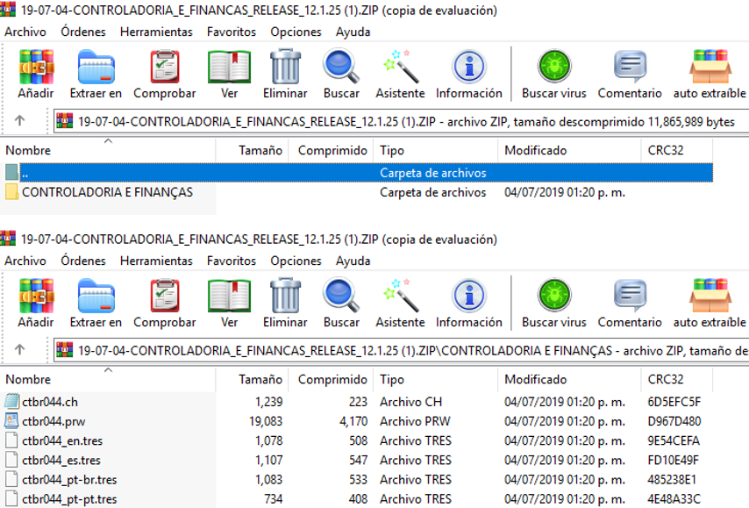Sort by Modificado column in the top window
Screen dimensions: 749x508
(569, 150)
